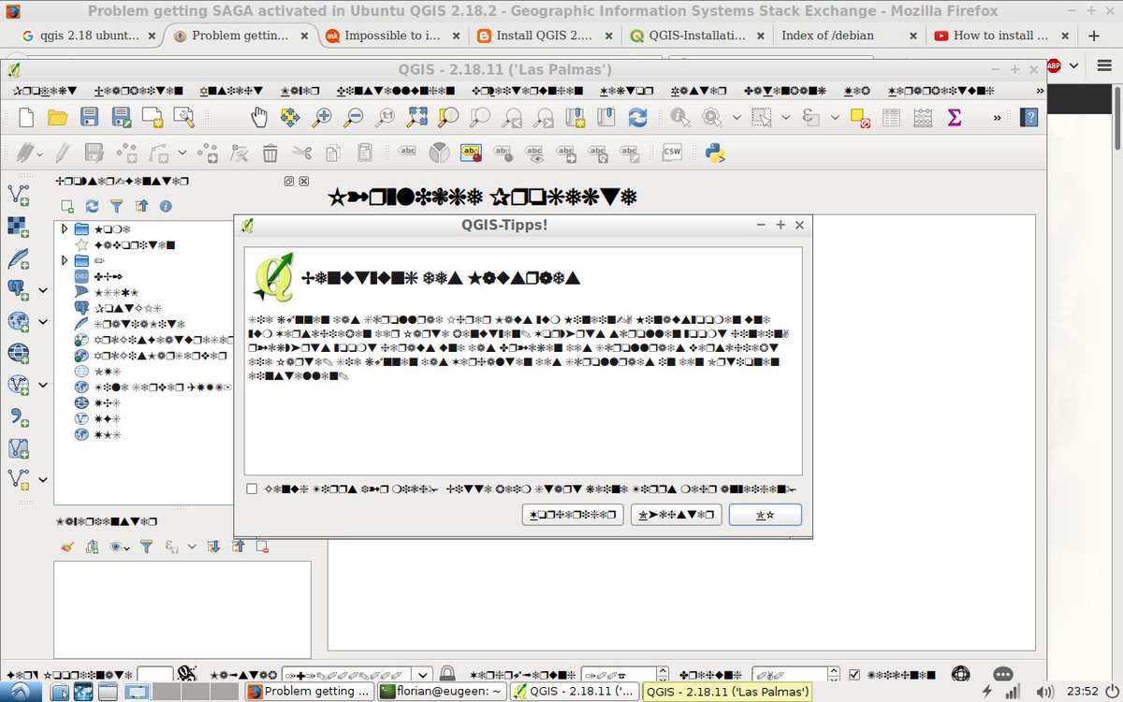Uncheck the render checkbox in the status bar
The image size is (1123, 702).
[853, 674]
